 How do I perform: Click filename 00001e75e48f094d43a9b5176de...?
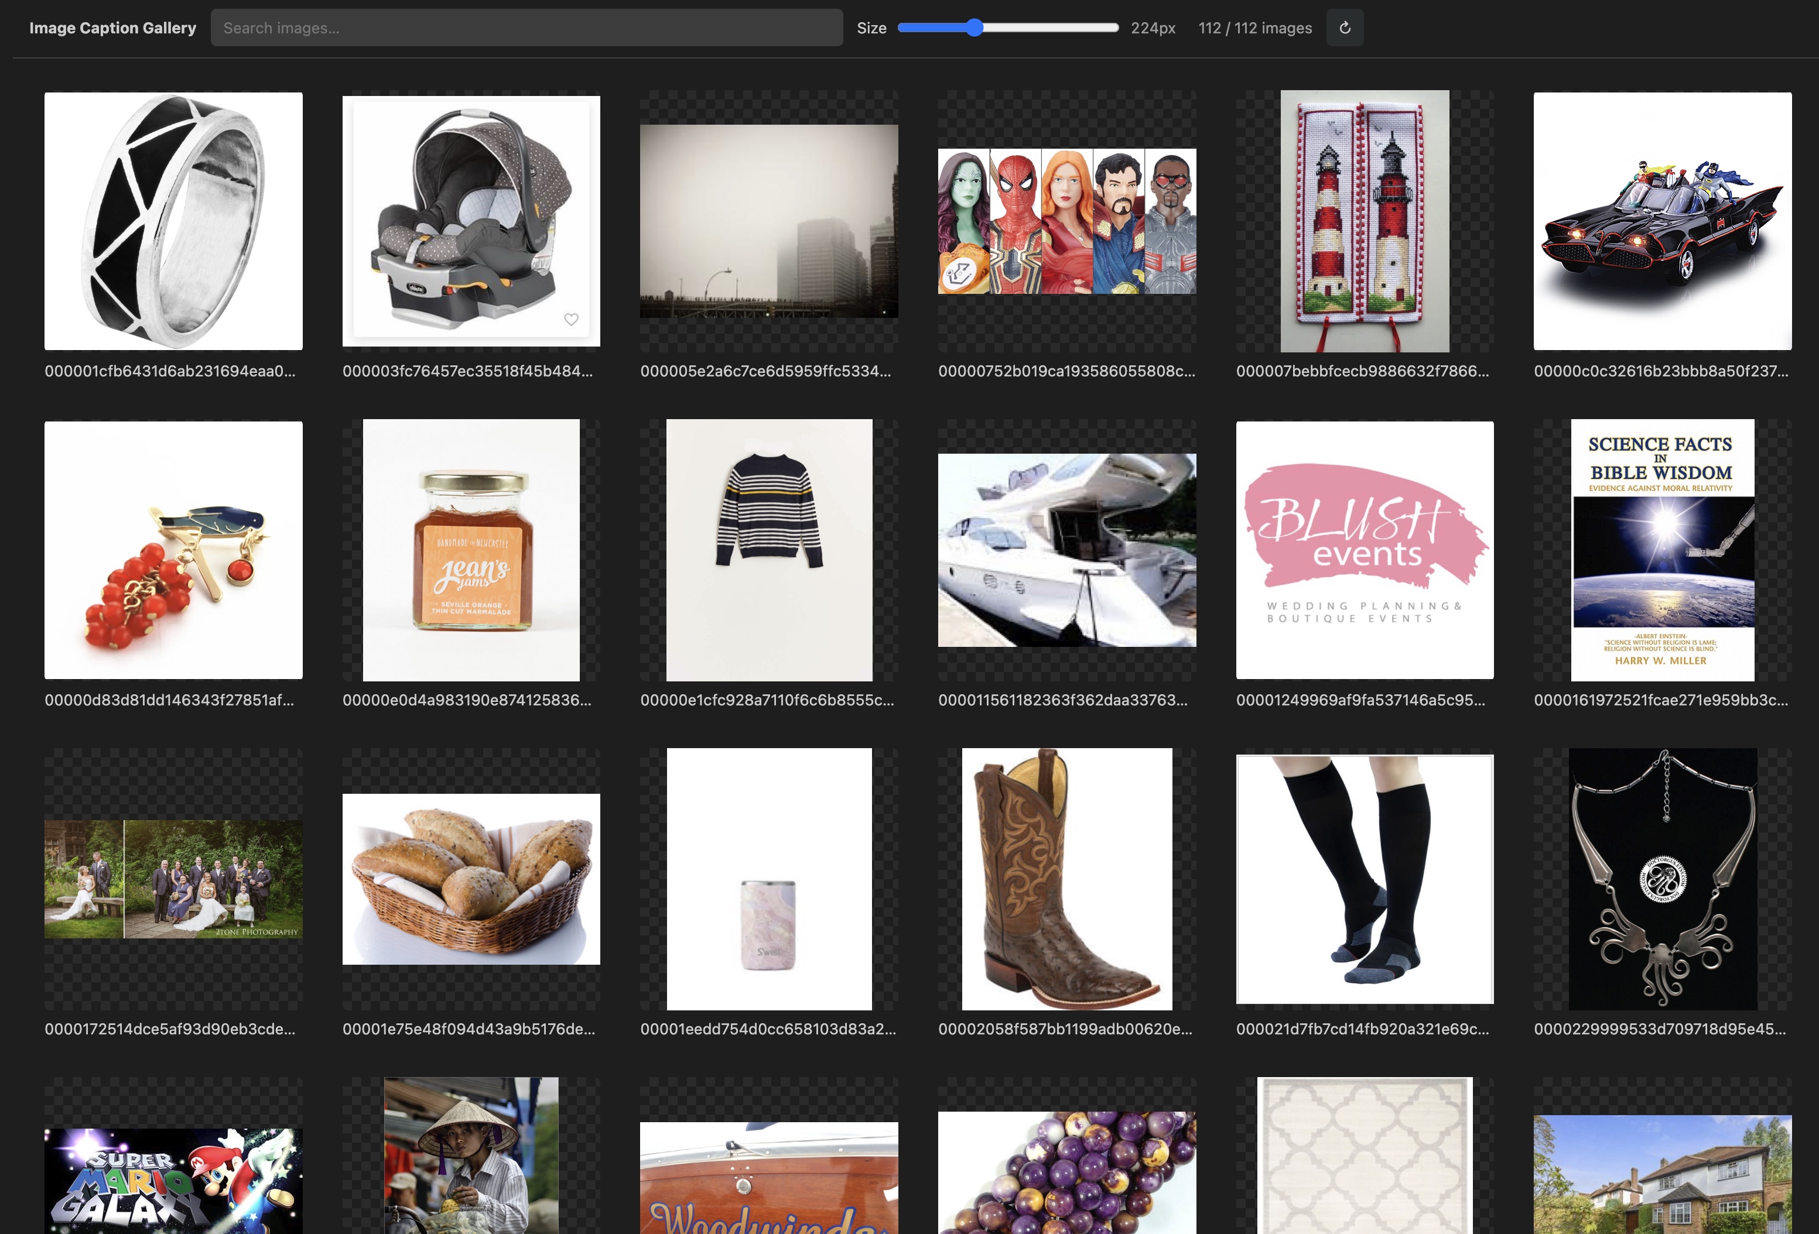470,1029
